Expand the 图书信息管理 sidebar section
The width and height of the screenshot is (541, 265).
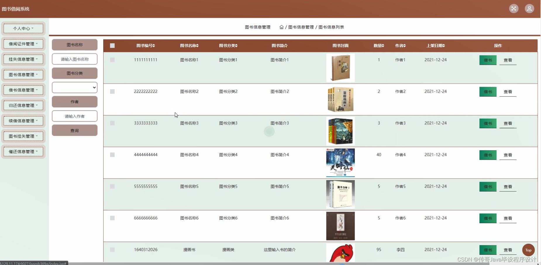23,75
